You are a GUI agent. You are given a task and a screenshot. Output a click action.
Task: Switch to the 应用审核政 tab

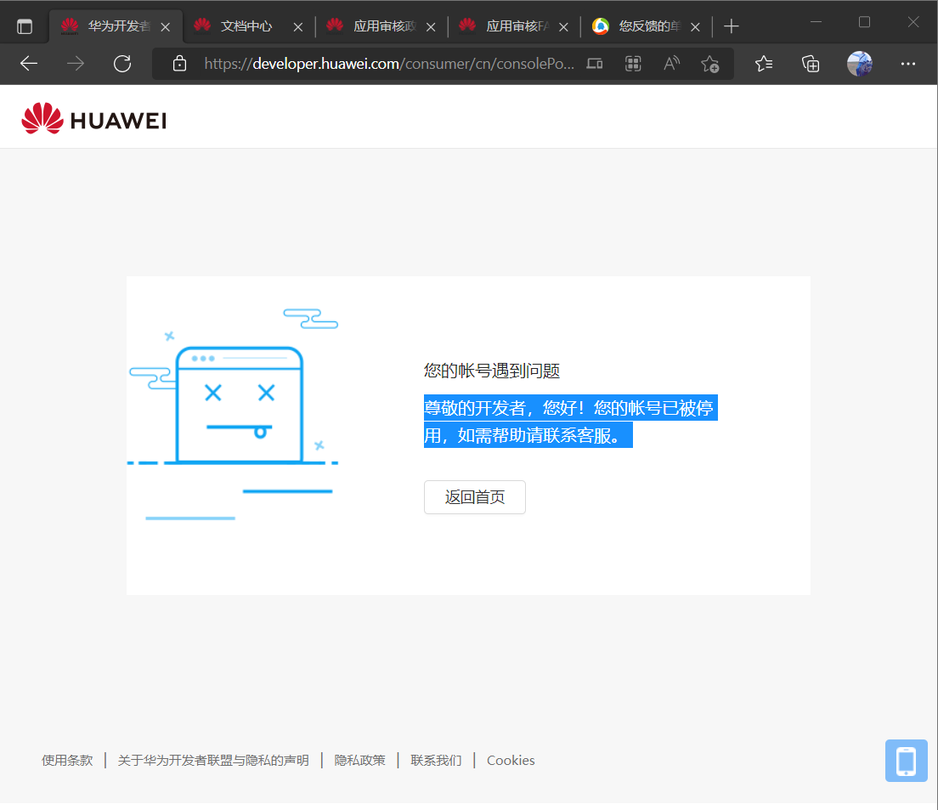tap(383, 26)
